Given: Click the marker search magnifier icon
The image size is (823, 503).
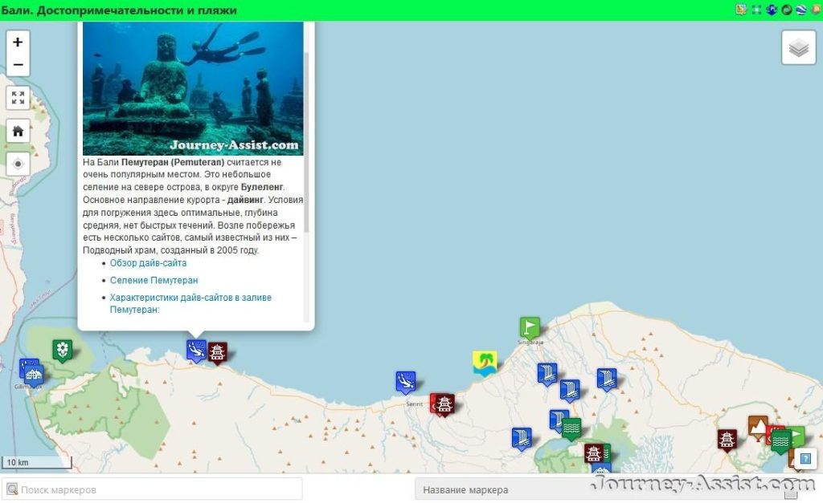Looking at the screenshot, I should coord(11,489).
